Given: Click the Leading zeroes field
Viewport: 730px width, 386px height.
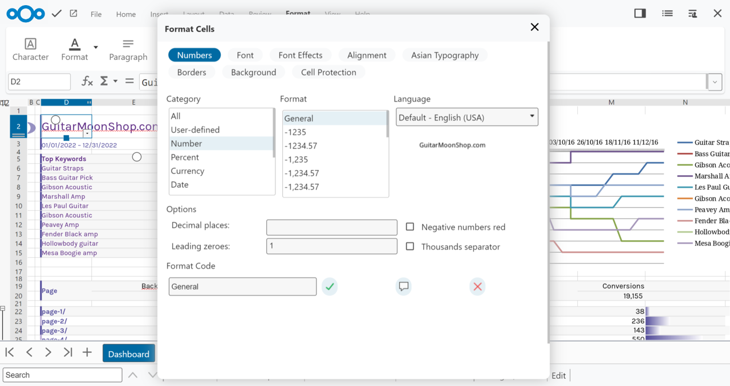Looking at the screenshot, I should [x=332, y=246].
